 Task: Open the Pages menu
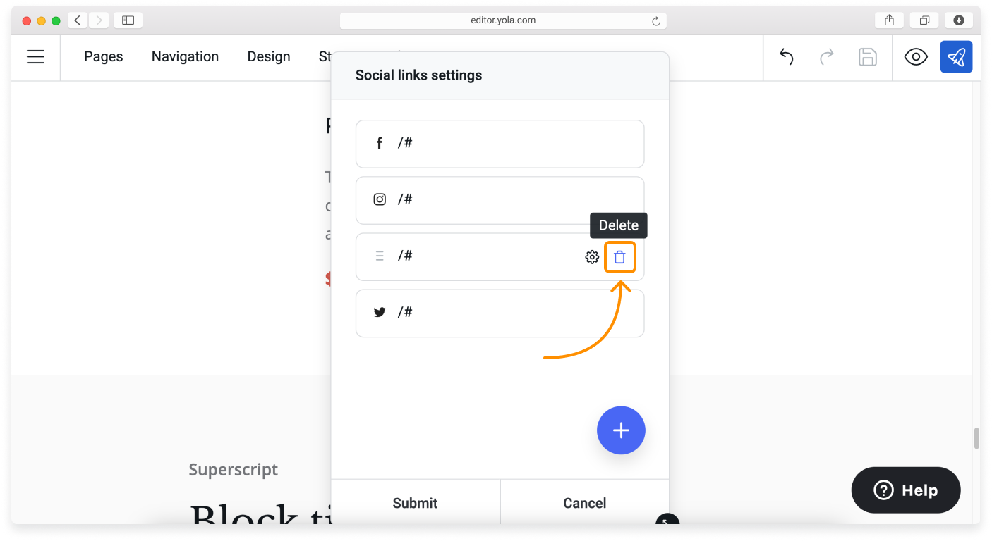[x=103, y=57]
